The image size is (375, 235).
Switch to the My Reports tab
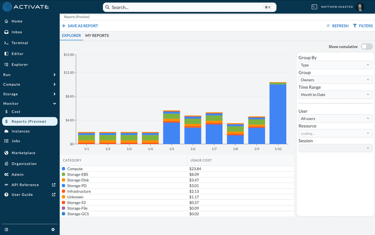[97, 36]
